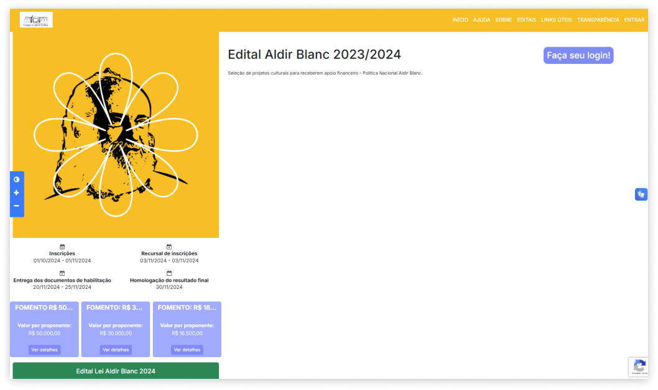Click the FOMENTO: R$ 3... card title
The image size is (658, 390).
pos(114,307)
